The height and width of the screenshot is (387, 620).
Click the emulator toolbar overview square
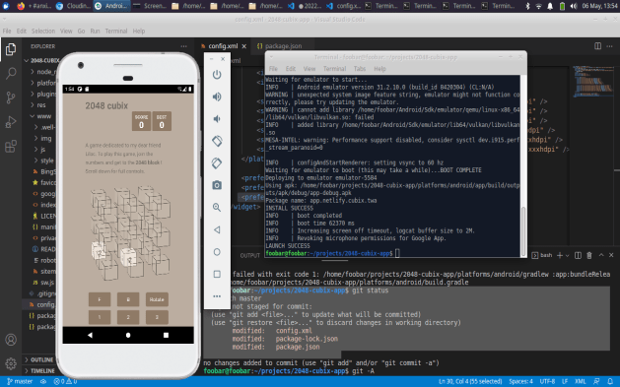pos(217,274)
